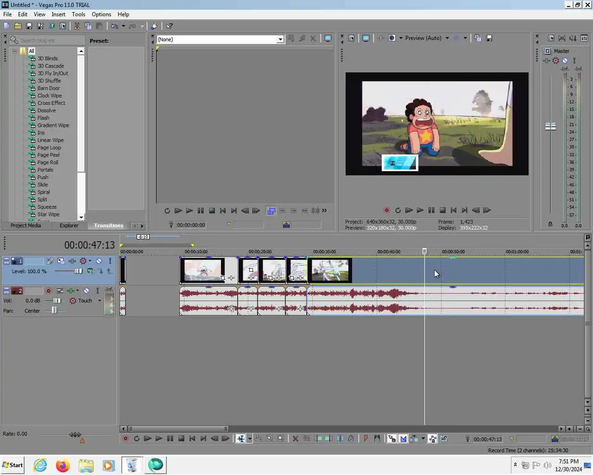Toggle Lock Envelopes to Events icon
The image size is (593, 475).
coord(433,438)
